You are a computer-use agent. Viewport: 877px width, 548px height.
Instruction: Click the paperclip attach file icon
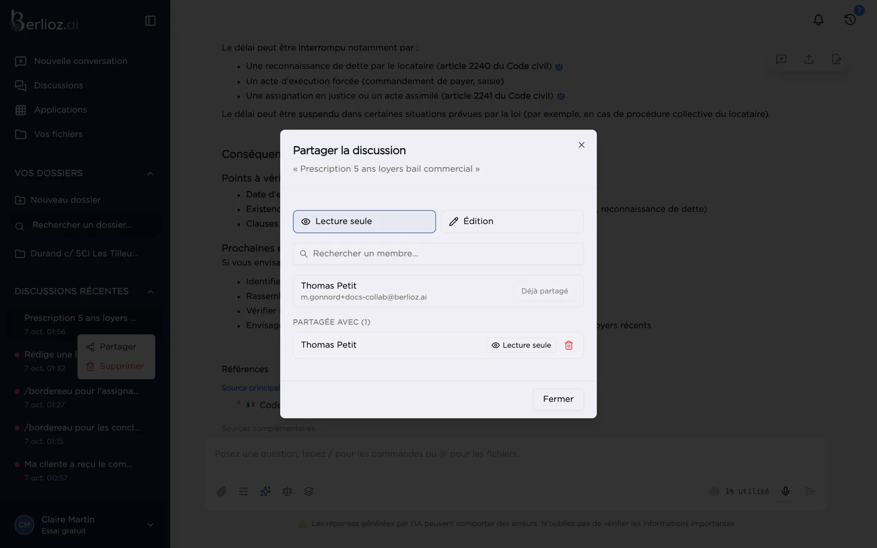222,491
